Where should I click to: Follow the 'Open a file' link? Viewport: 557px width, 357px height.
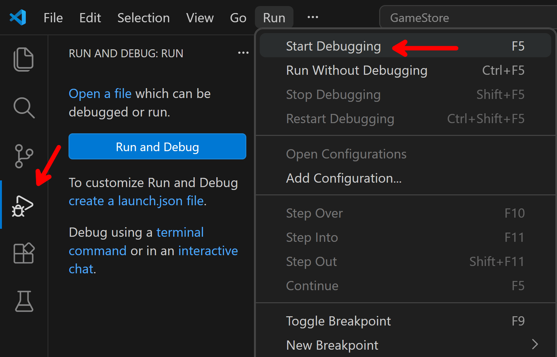click(x=100, y=94)
